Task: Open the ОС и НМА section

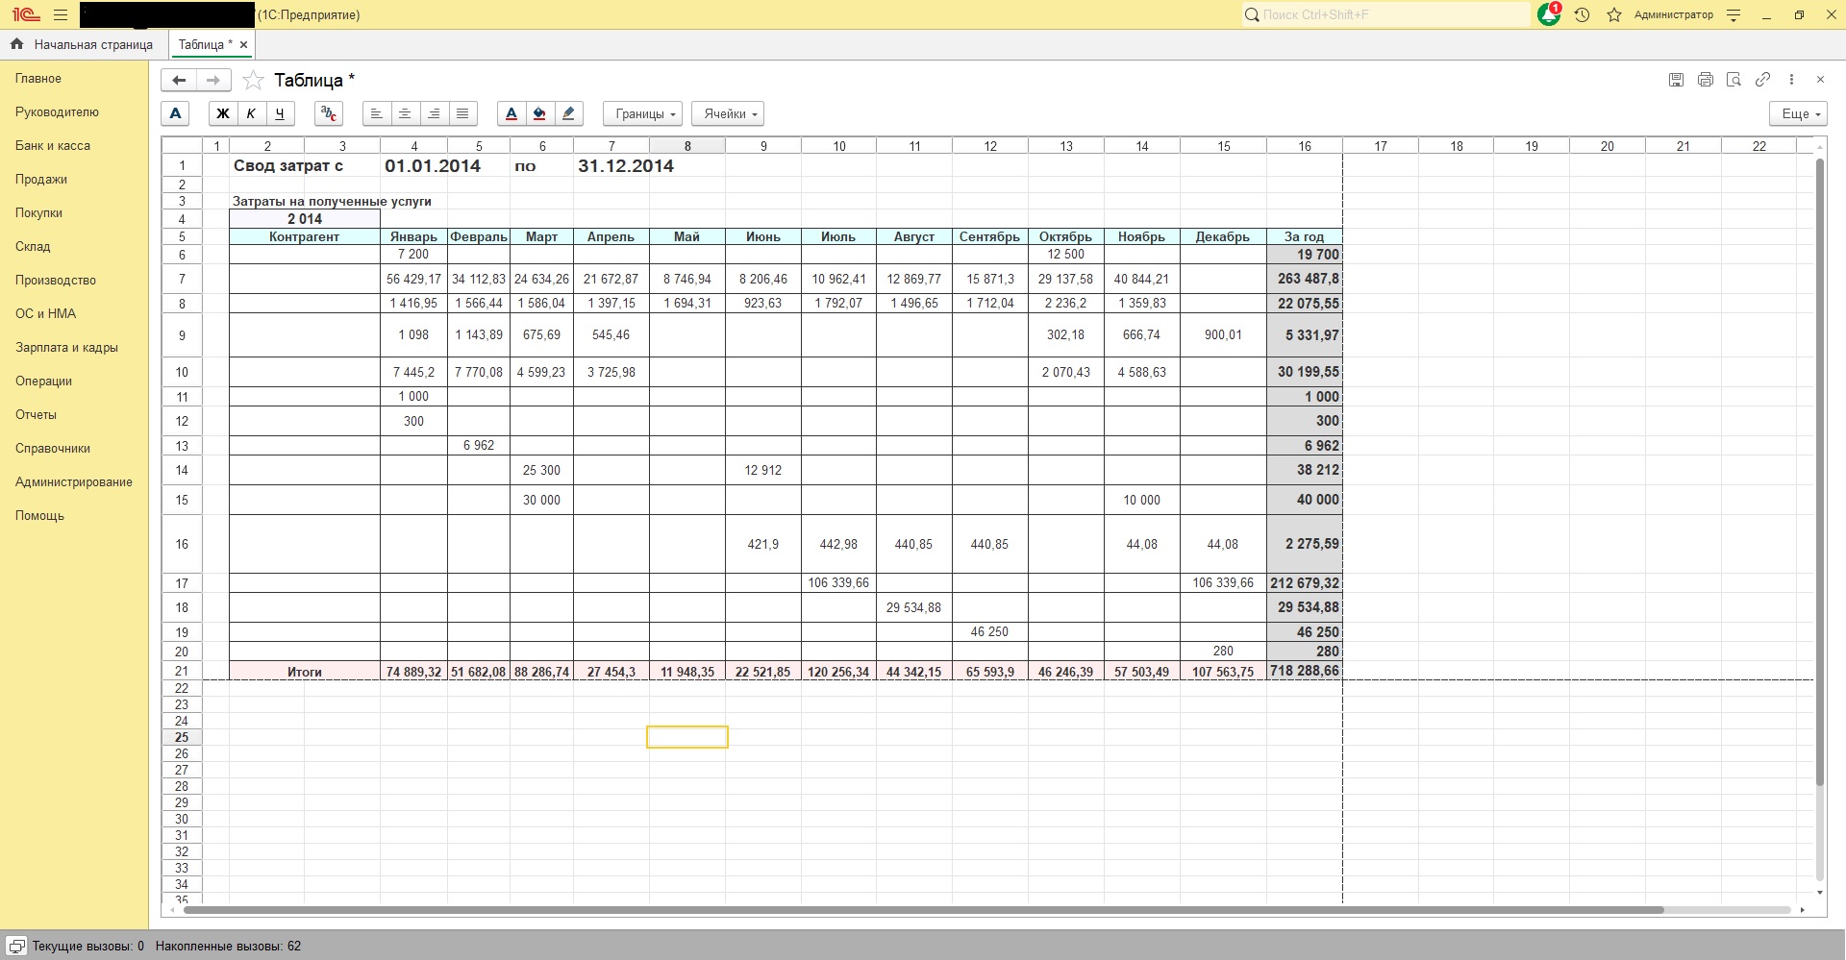Action: click(45, 314)
